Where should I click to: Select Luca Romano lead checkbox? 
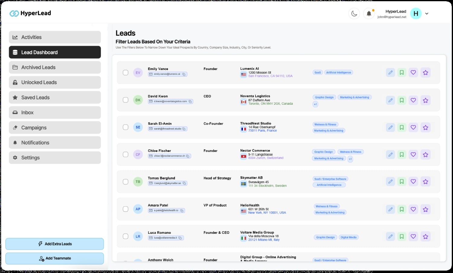coord(126,236)
